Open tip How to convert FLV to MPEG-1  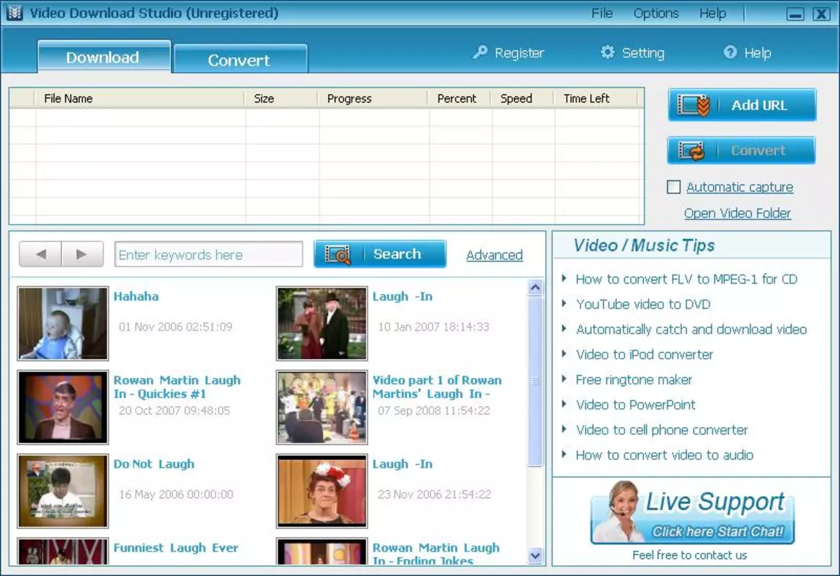(686, 279)
